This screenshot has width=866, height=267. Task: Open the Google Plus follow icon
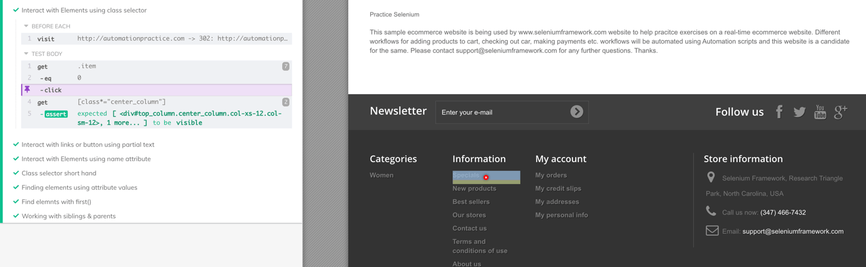pyautogui.click(x=841, y=112)
